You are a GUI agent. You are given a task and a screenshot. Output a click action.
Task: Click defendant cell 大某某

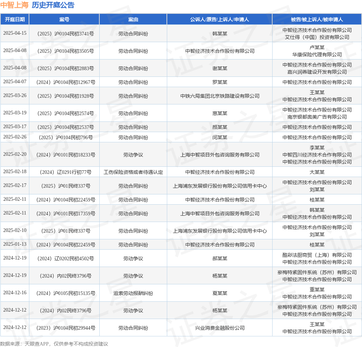317,172
